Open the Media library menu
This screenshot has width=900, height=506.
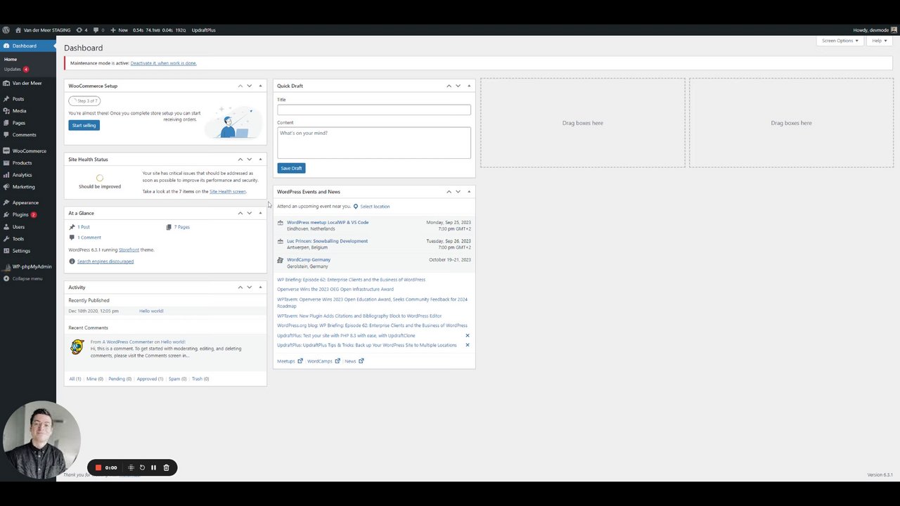pyautogui.click(x=19, y=111)
